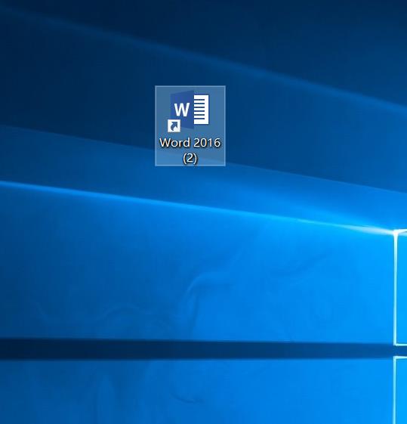Click the "Word 2016" label text
The image size is (407, 424).
click(190, 143)
